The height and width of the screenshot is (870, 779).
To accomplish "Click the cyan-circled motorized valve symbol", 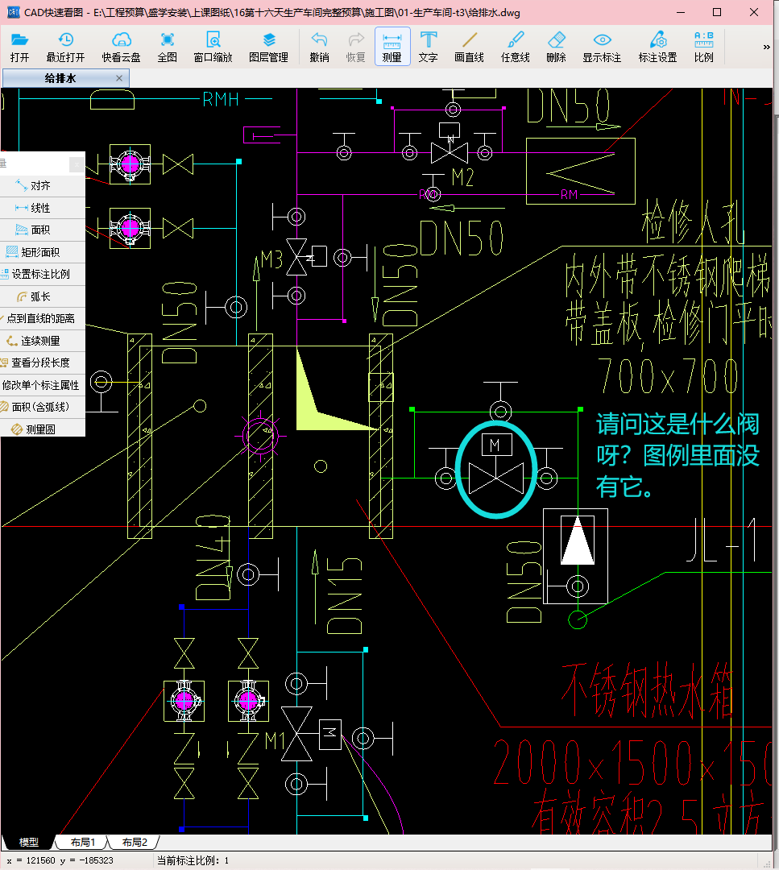I will (496, 470).
